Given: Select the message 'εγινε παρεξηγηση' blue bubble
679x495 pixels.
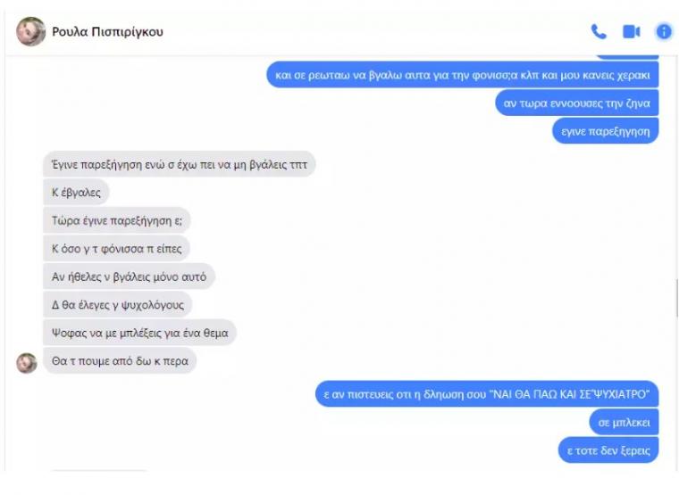Looking at the screenshot, I should [x=606, y=131].
